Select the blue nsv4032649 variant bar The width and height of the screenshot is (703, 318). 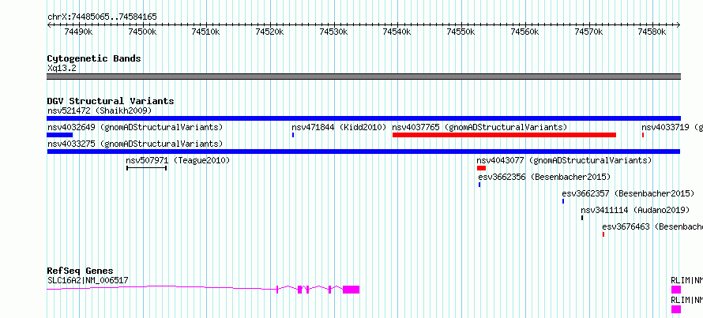(59, 135)
